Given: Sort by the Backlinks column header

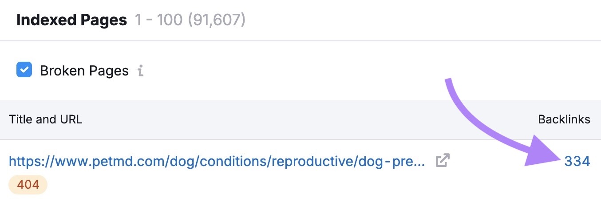Looking at the screenshot, I should click(564, 119).
